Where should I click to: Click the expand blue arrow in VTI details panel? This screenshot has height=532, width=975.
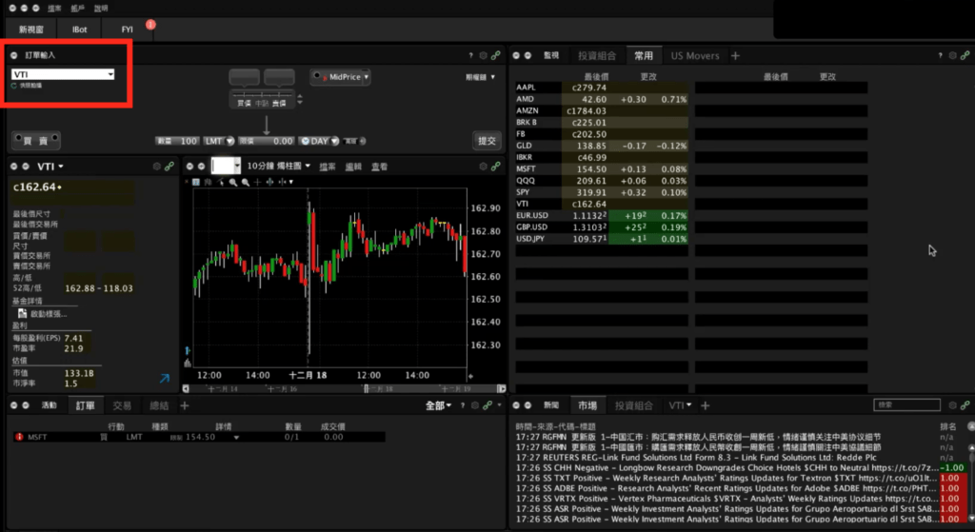click(x=164, y=378)
